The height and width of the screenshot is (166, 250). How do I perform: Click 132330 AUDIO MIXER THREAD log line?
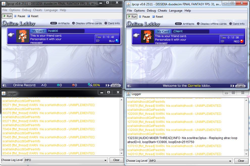(182, 140)
